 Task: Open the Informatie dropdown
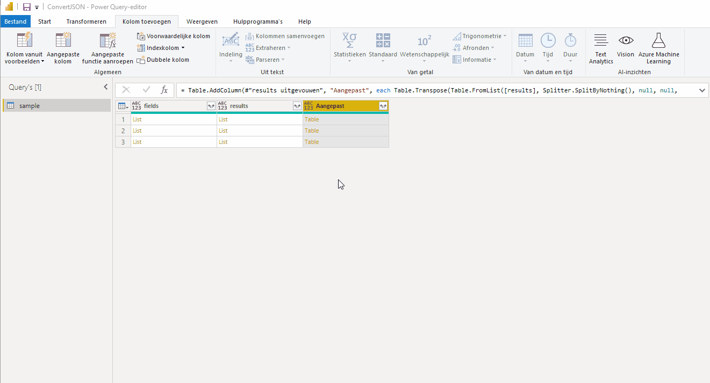click(475, 60)
